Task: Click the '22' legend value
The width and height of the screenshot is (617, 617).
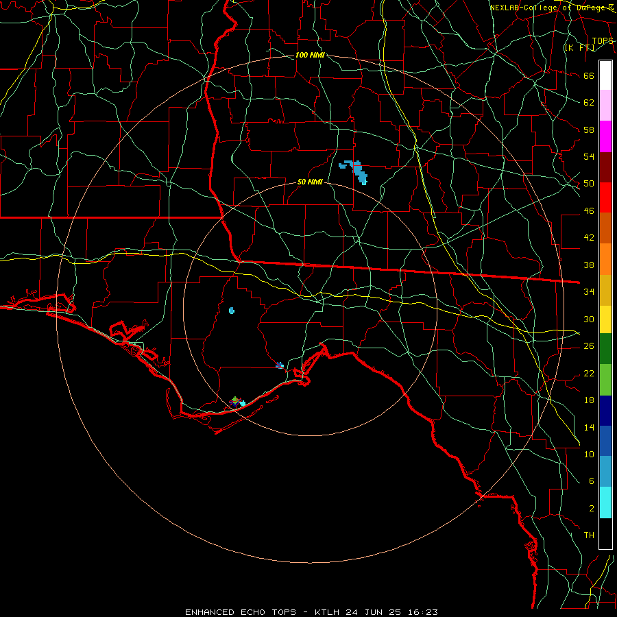Action: (x=589, y=373)
